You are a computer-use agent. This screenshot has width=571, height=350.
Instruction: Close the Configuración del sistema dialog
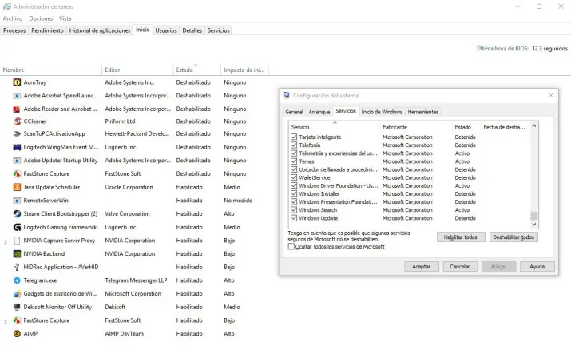550,95
